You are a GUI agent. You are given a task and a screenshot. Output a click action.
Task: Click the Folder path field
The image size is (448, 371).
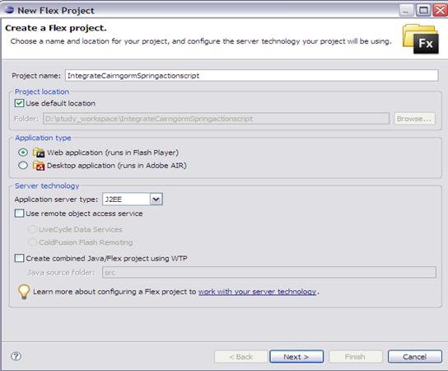click(x=216, y=119)
